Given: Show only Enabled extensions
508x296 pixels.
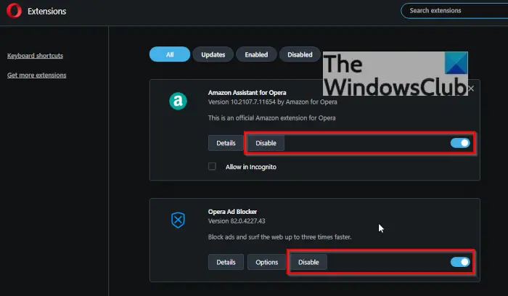Looking at the screenshot, I should point(256,54).
